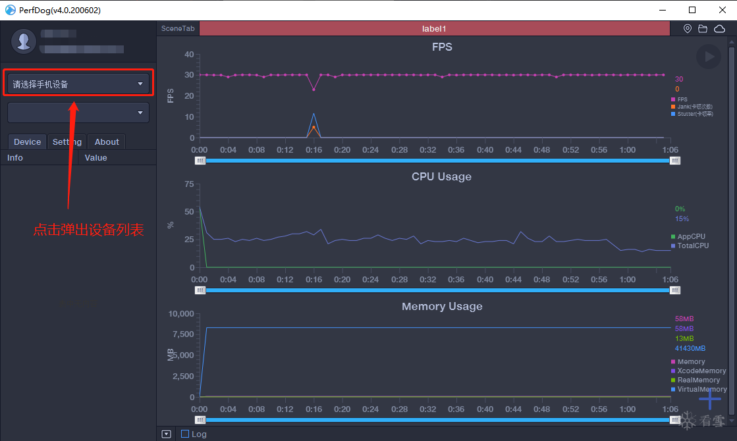Viewport: 737px width, 441px height.
Task: Open the location pin icon in SceneTab bar
Action: (x=687, y=29)
